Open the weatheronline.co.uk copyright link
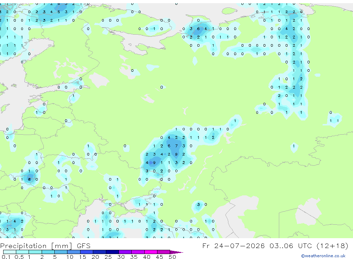 click(x=323, y=256)
